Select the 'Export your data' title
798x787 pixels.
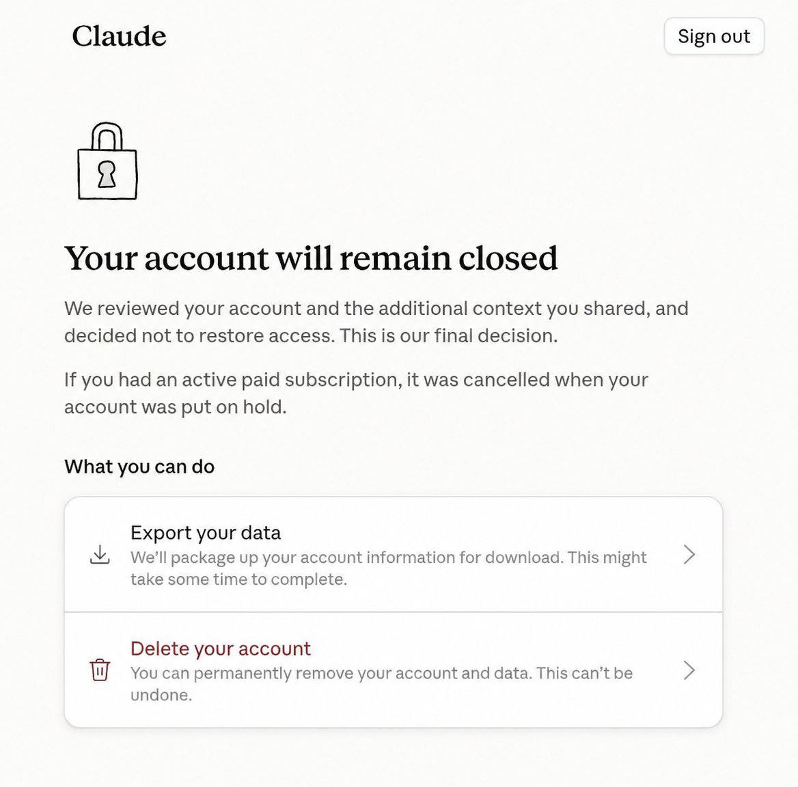point(206,533)
